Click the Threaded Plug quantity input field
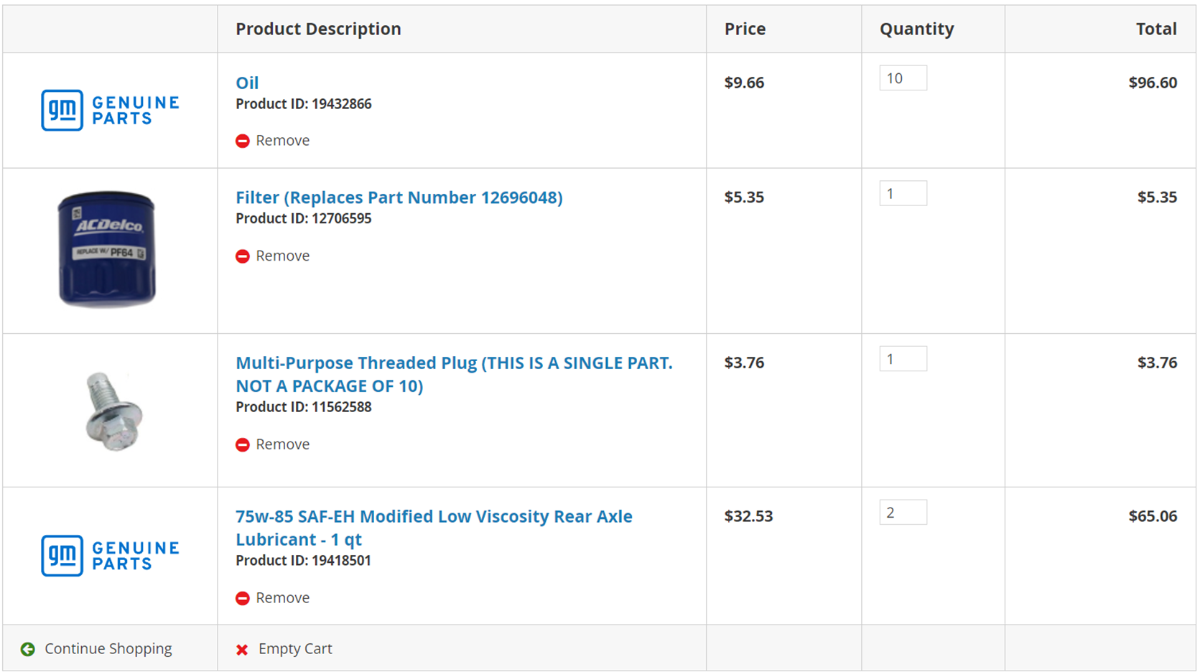Image resolution: width=1200 pixels, height=672 pixels. pyautogui.click(x=903, y=359)
